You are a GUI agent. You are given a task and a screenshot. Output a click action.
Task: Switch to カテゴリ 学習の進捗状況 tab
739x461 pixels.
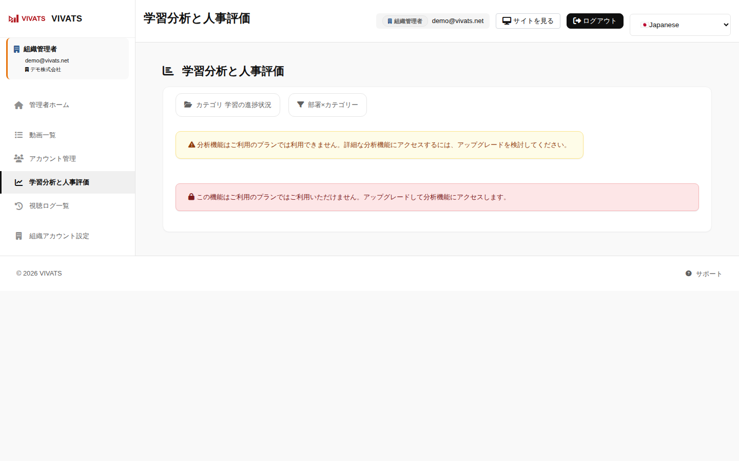(228, 105)
